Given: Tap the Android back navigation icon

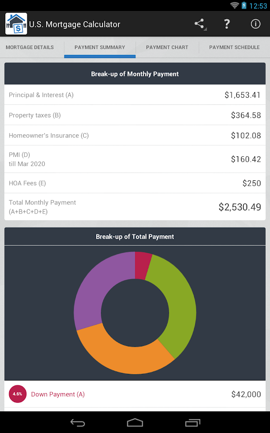Looking at the screenshot, I should [x=77, y=422].
